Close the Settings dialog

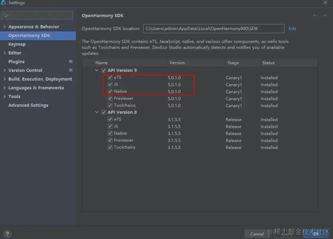[325, 2]
